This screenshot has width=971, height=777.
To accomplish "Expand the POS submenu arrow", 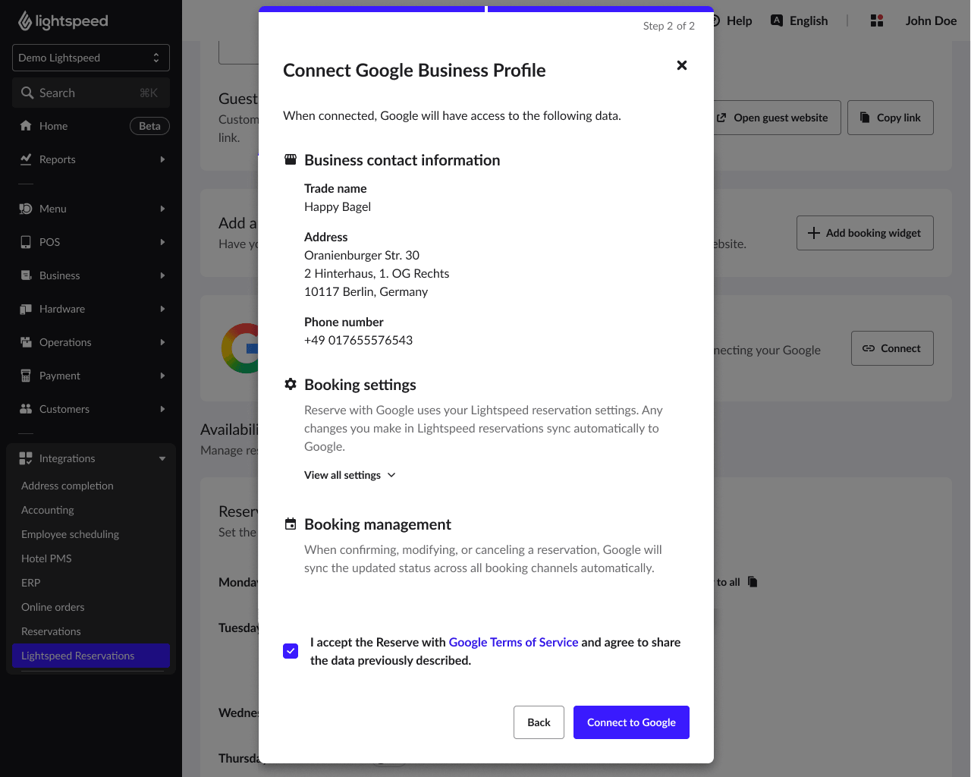I will [x=162, y=242].
